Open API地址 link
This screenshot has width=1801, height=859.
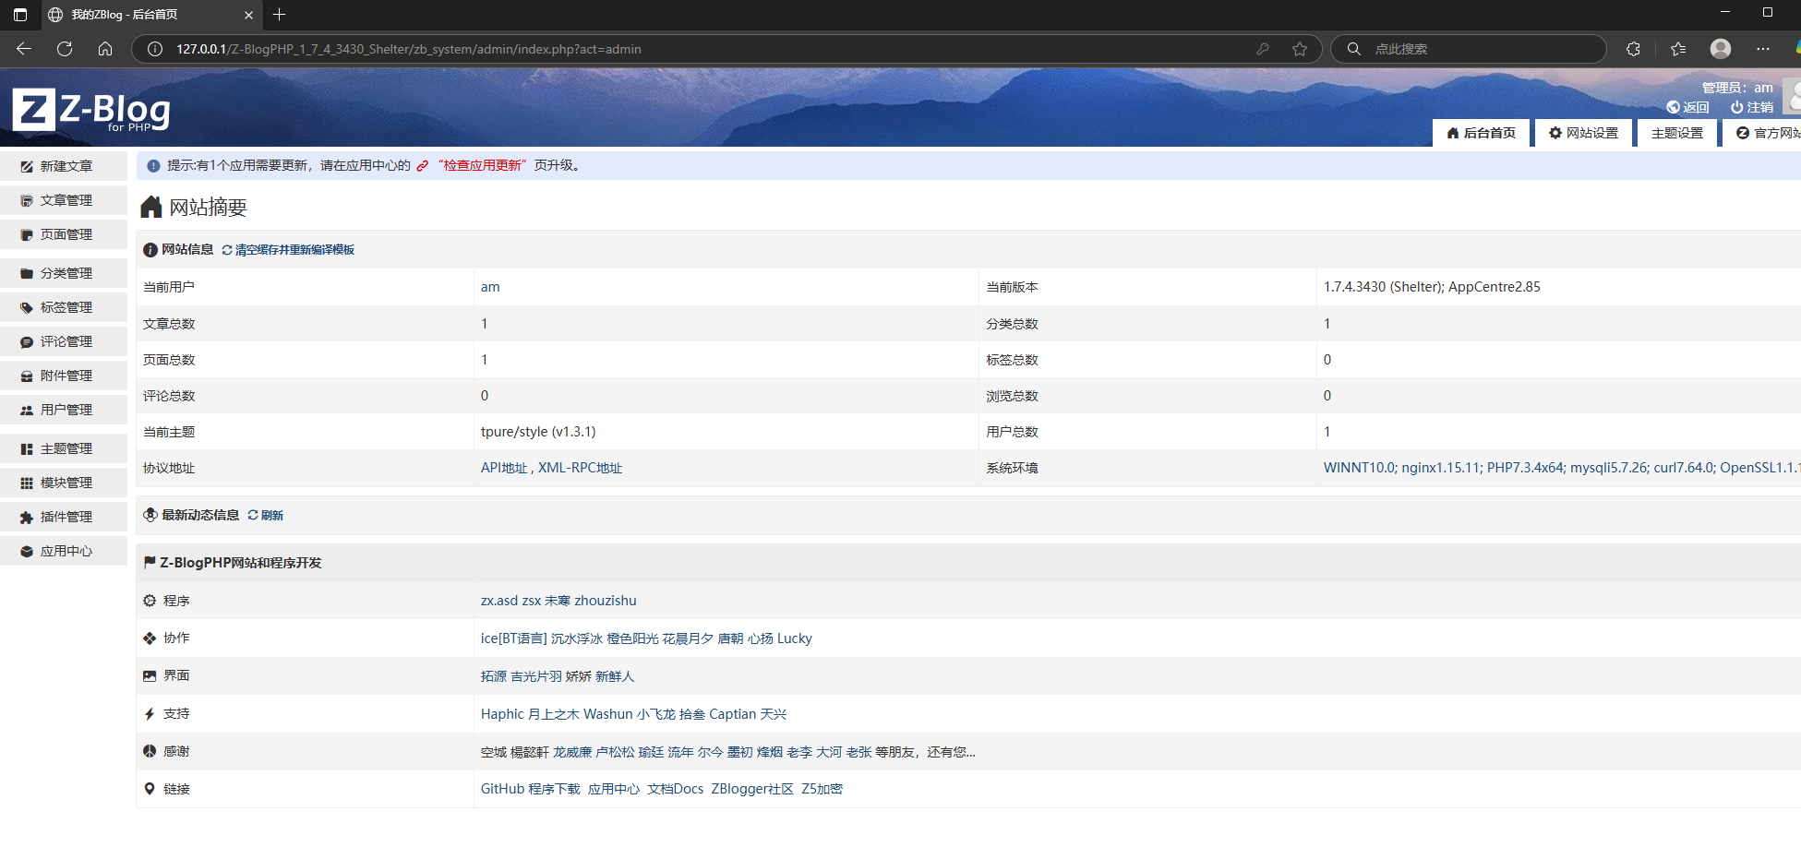coord(503,468)
